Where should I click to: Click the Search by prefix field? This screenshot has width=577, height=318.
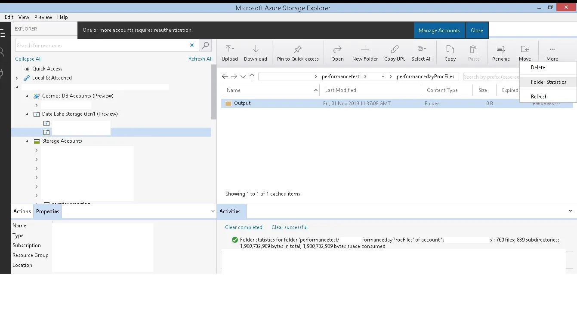[x=491, y=76]
